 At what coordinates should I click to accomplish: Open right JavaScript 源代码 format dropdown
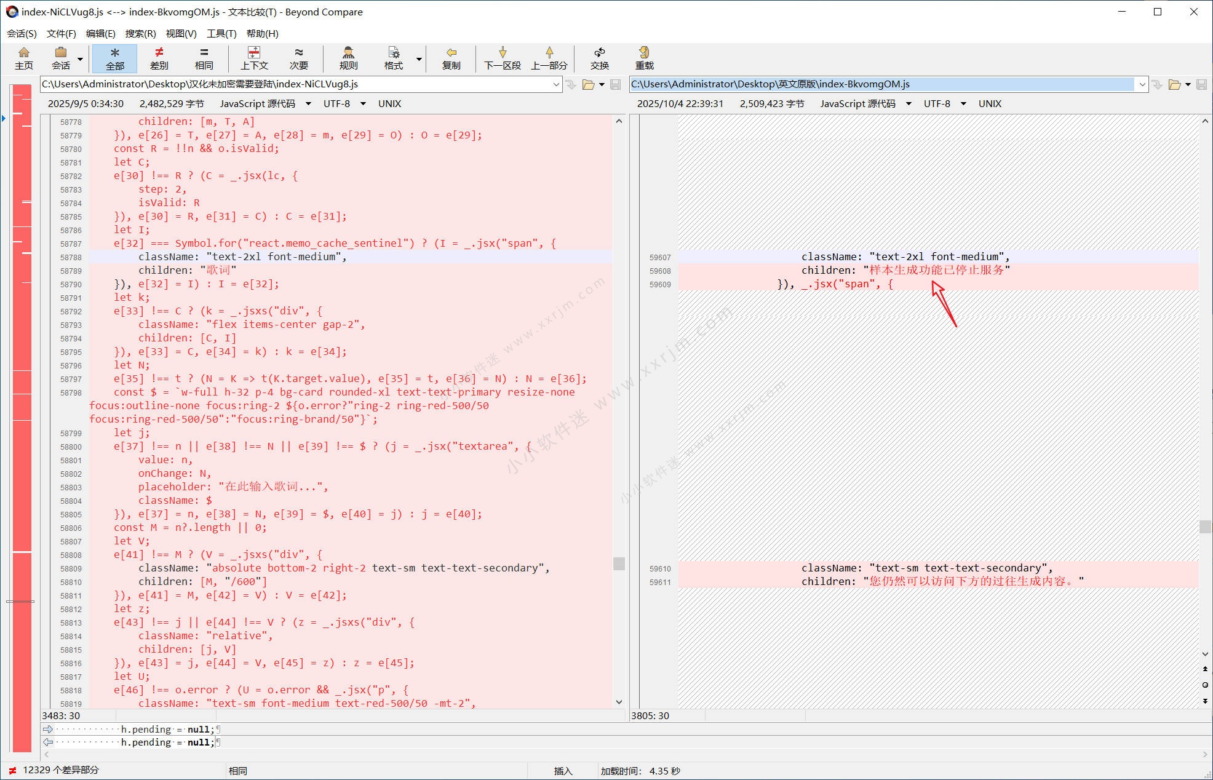(x=909, y=103)
